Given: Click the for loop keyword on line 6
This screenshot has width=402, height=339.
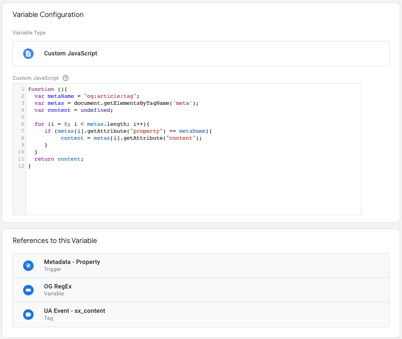Looking at the screenshot, I should pos(39,124).
